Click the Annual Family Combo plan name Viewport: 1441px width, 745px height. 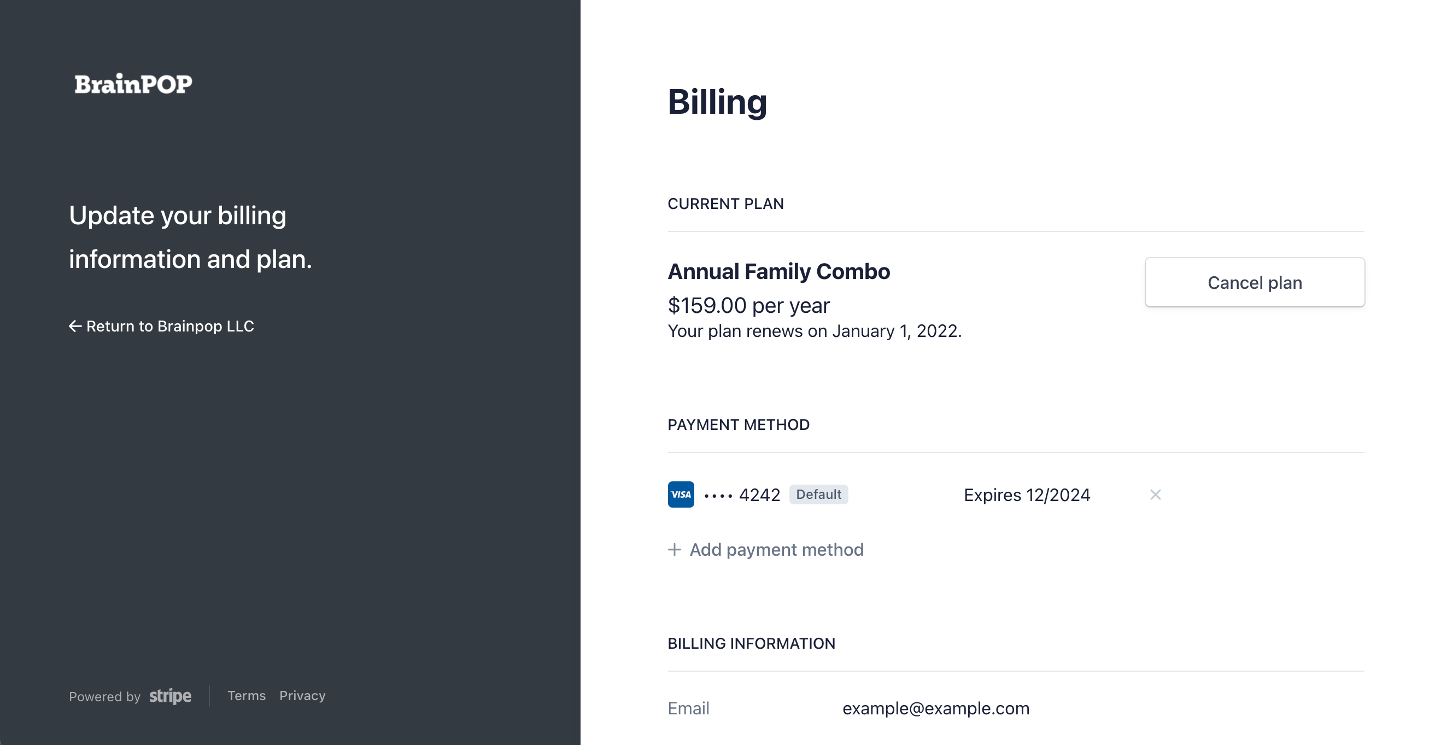pyautogui.click(x=778, y=271)
